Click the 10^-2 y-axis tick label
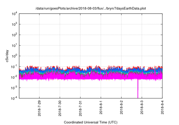The image size is (179, 125). click(x=14, y=77)
